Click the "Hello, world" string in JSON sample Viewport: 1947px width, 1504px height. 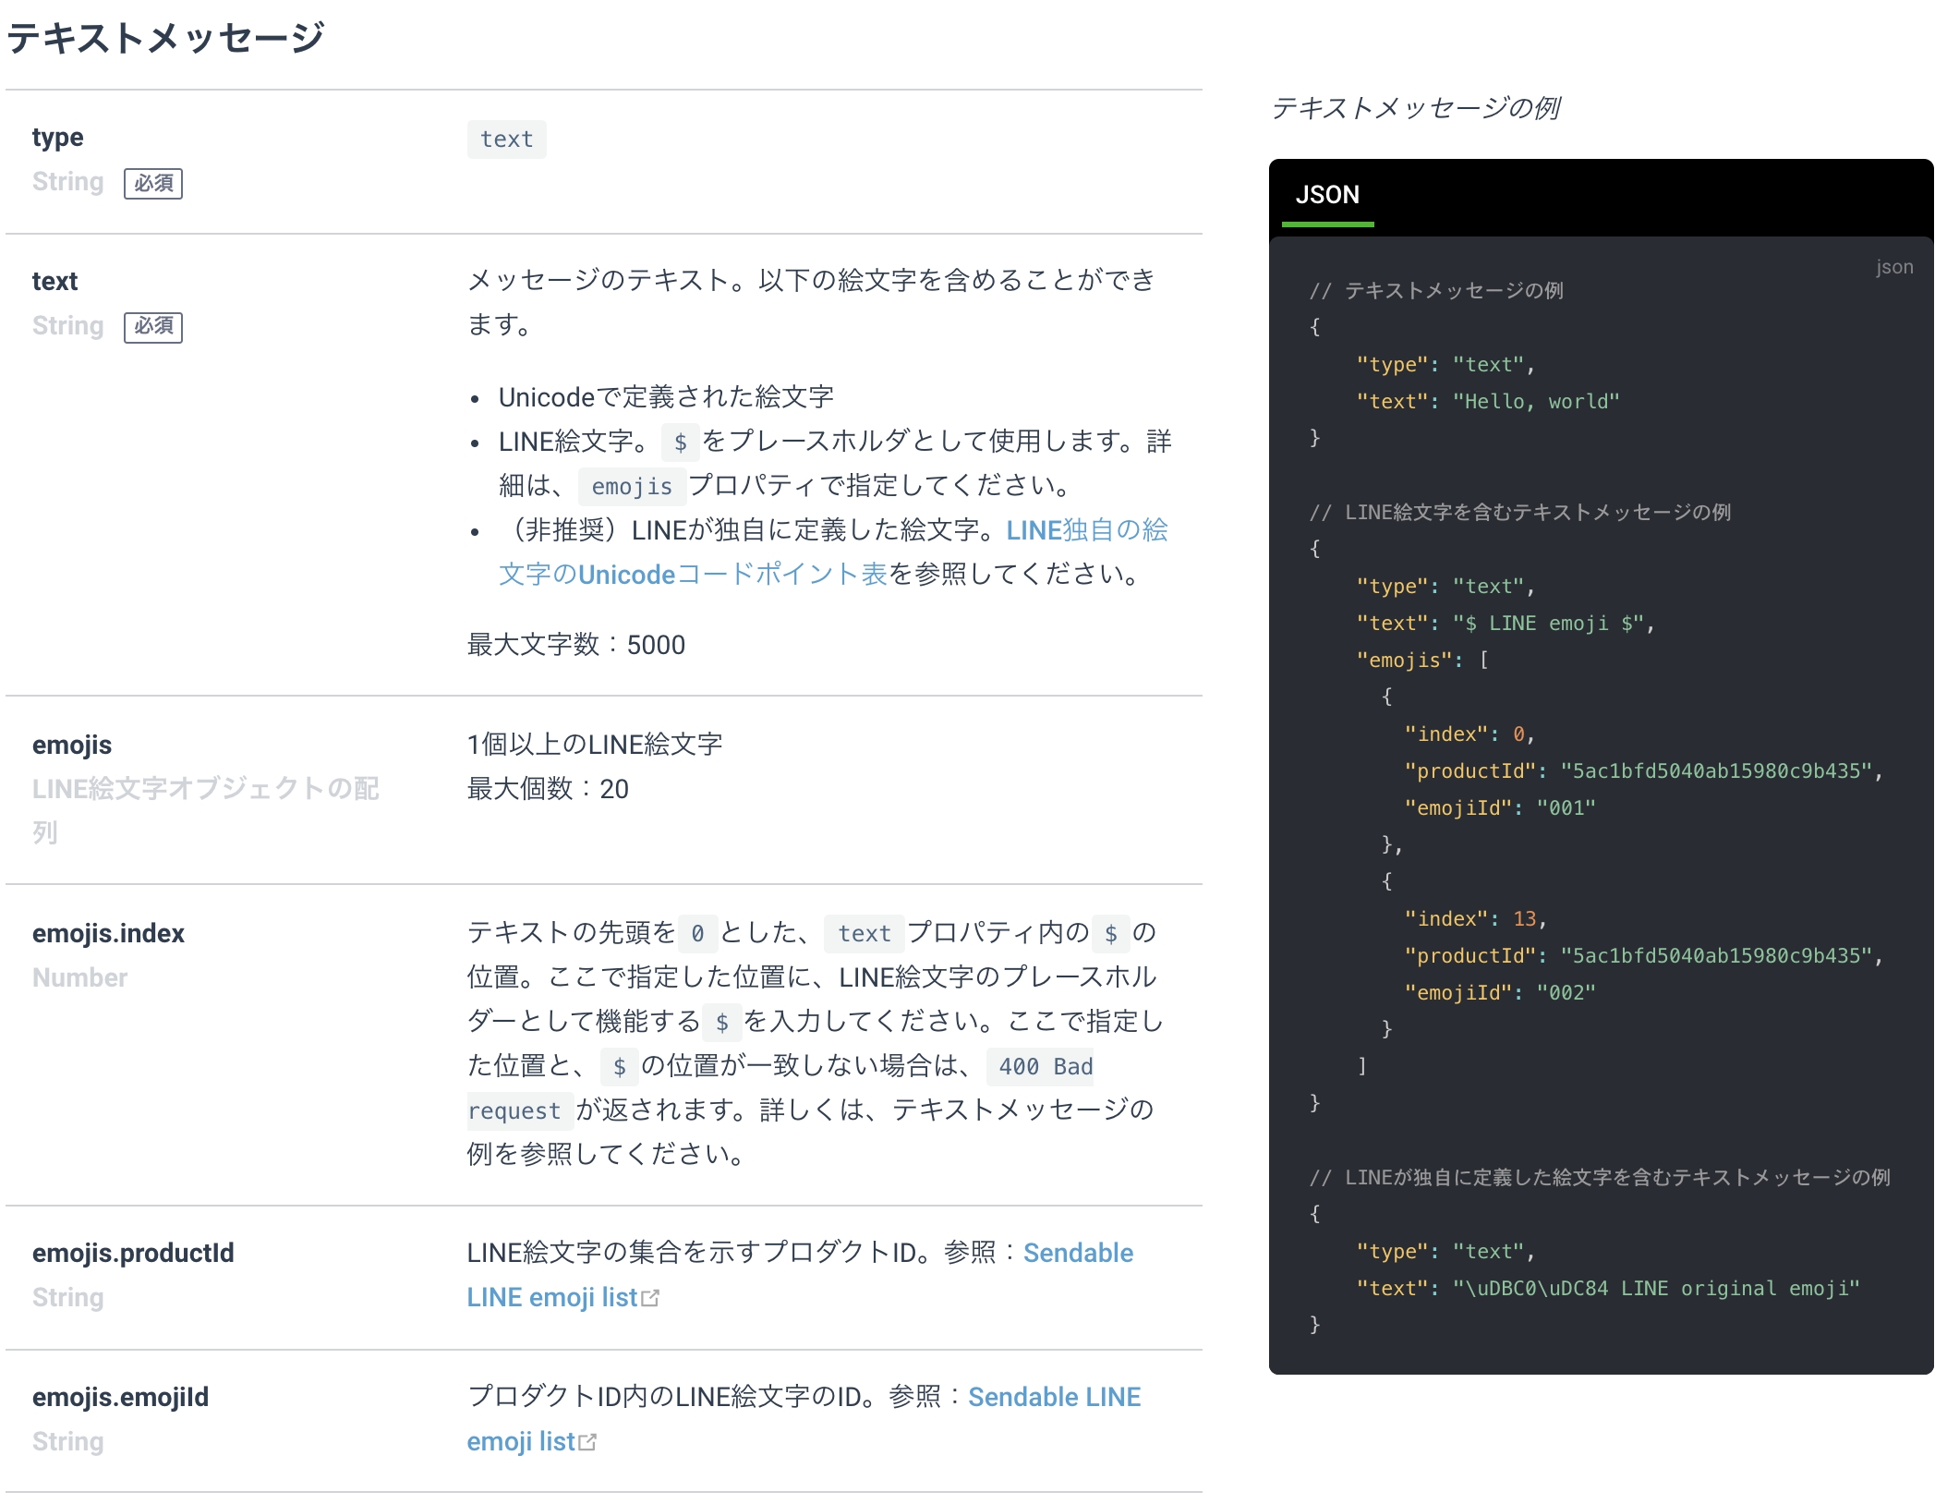[x=1536, y=402]
